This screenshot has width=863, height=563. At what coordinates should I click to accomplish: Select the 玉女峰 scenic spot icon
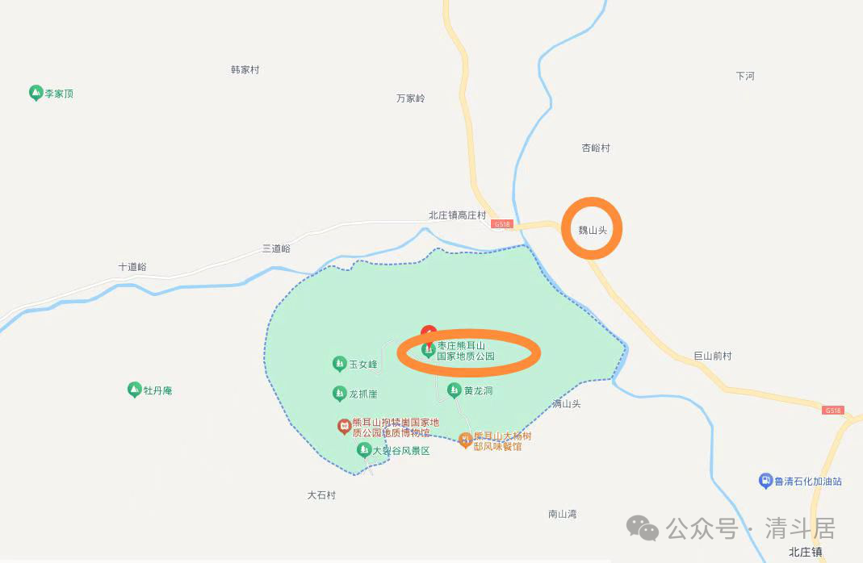click(340, 364)
